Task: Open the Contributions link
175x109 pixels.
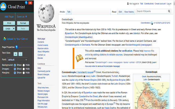Action: click(149, 4)
